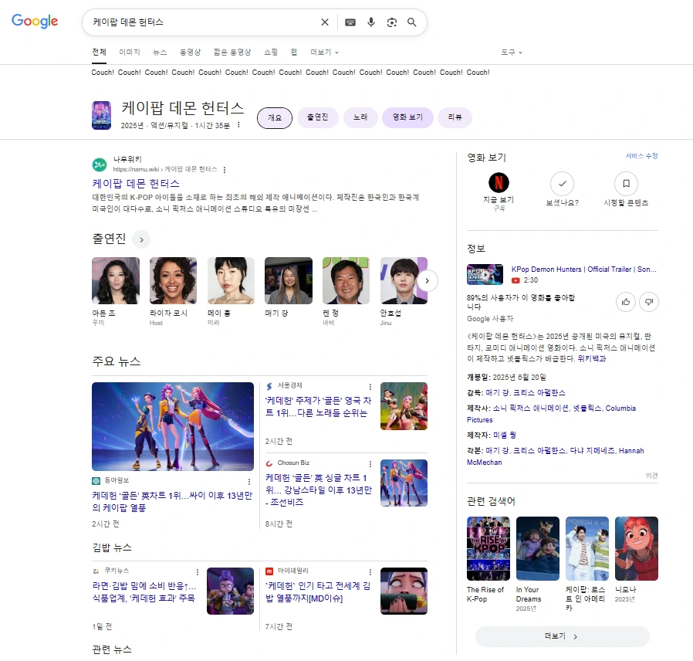Open In Your Dreams related thumbnail

pos(538,549)
